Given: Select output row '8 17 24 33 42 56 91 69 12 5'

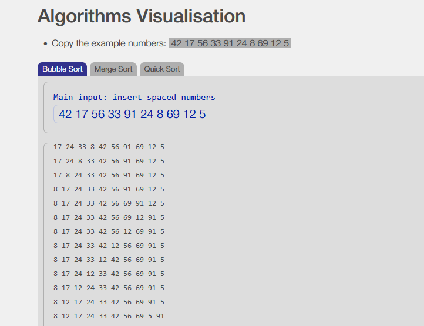Looking at the screenshot, I should [109, 189].
